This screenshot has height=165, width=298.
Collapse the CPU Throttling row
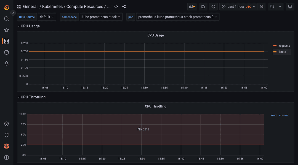point(33,97)
